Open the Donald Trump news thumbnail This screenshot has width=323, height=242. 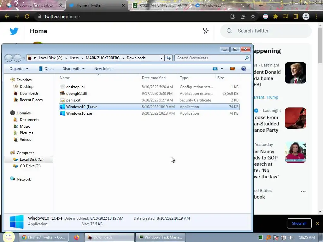295,73
